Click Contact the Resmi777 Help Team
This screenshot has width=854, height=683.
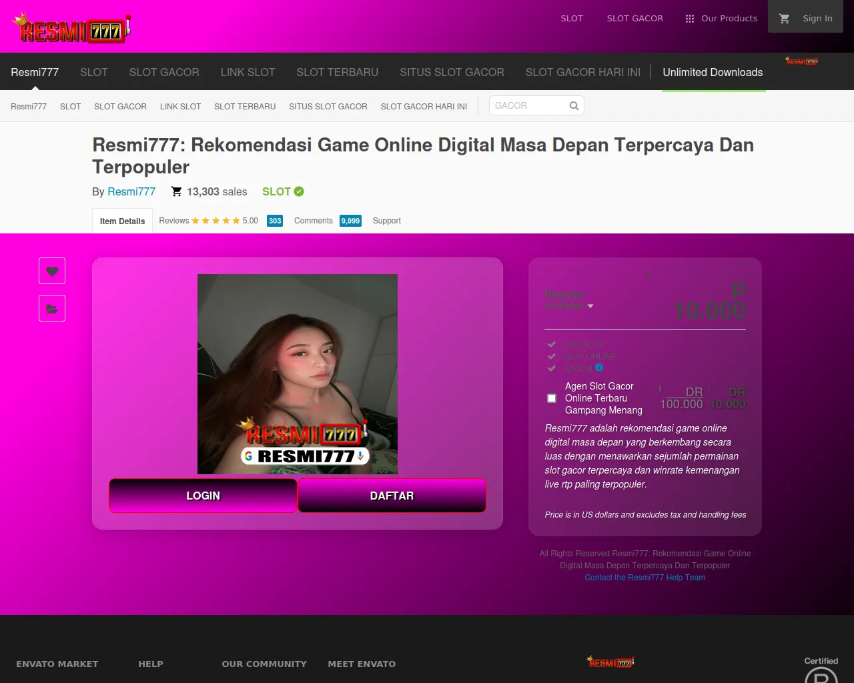645,578
